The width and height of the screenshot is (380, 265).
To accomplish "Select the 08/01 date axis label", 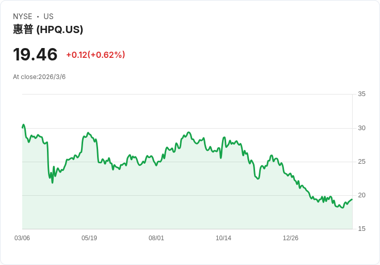I will pyautogui.click(x=156, y=238).
